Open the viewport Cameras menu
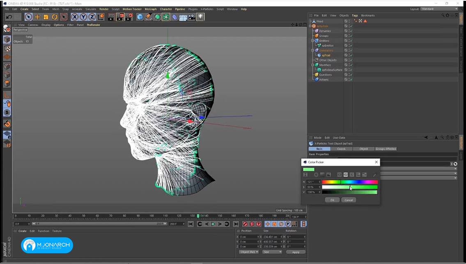This screenshot has height=264, width=466. [33, 25]
